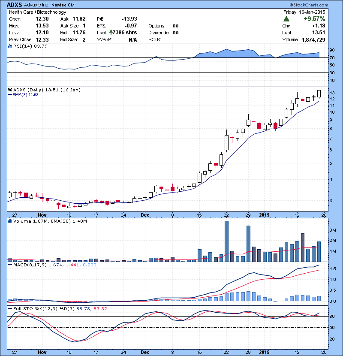Click the RSI 70 overbought level label
Screen dimensions: 343x356
click(x=331, y=57)
